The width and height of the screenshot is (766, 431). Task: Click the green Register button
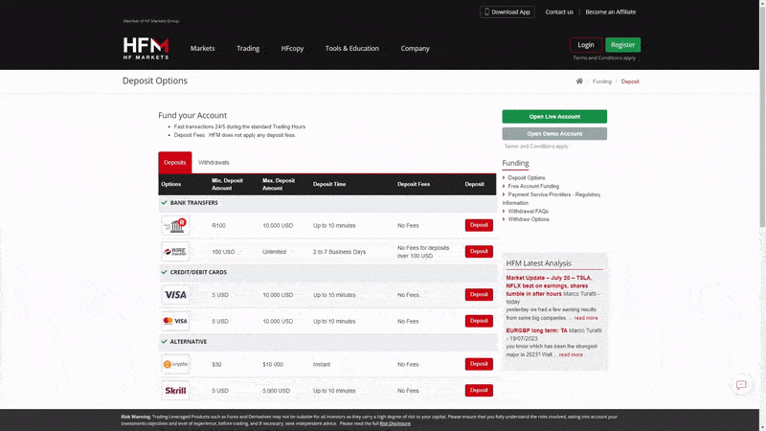pos(622,45)
